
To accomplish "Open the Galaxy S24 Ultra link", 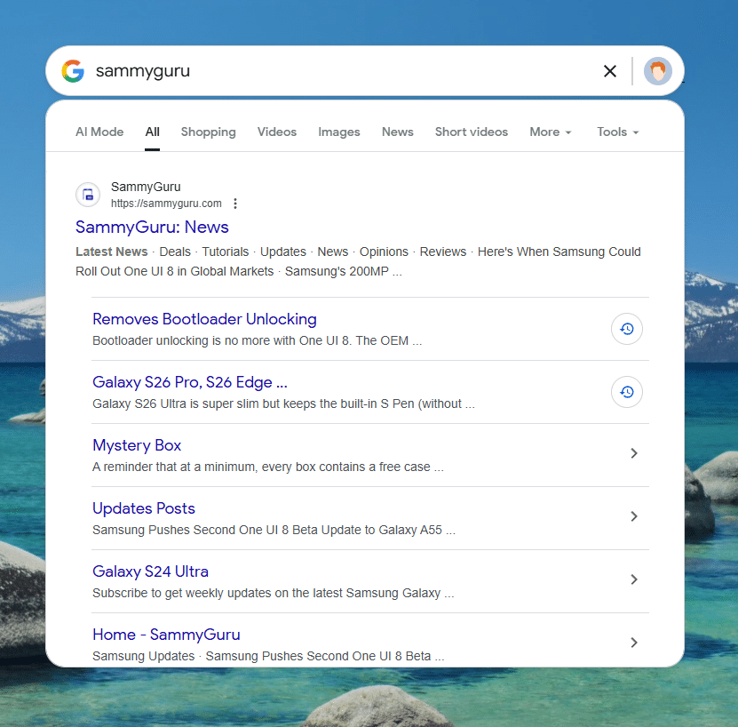I will click(150, 571).
